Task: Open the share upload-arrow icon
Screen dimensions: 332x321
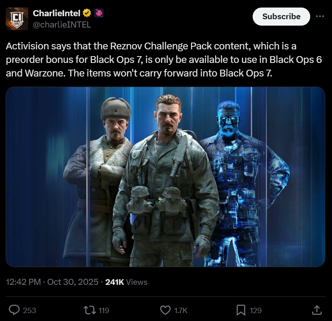Action: point(317,310)
